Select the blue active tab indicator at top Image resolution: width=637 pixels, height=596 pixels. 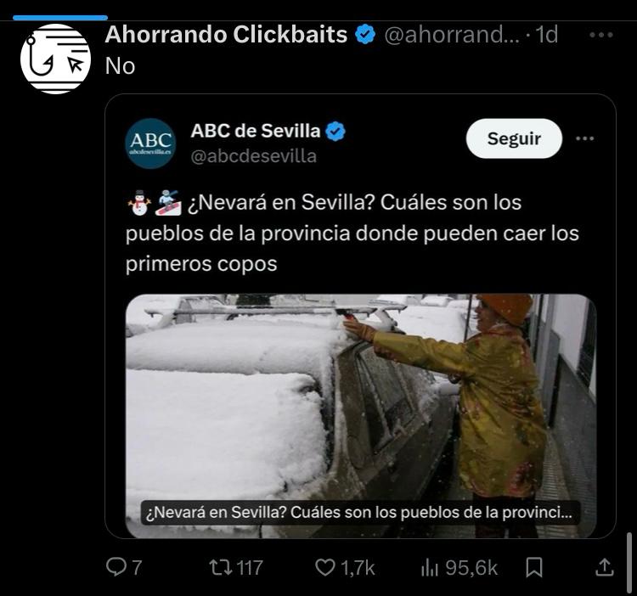tap(60, 18)
